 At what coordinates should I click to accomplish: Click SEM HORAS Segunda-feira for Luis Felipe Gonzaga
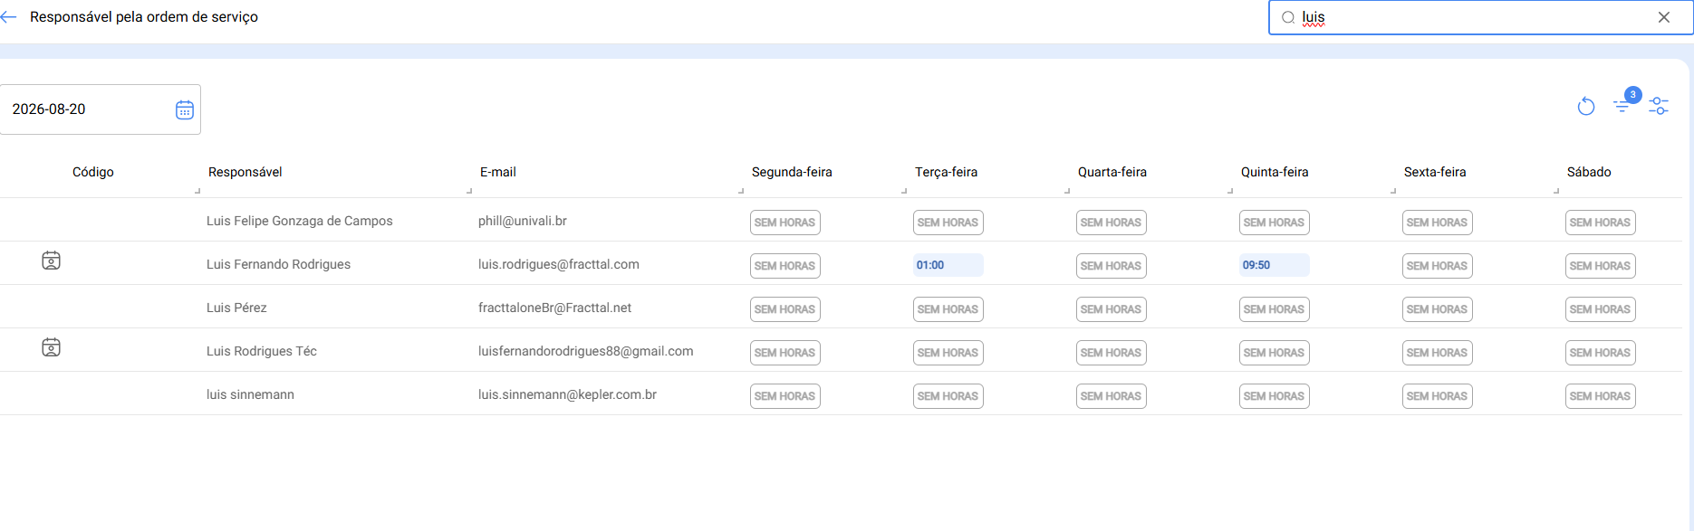(785, 223)
